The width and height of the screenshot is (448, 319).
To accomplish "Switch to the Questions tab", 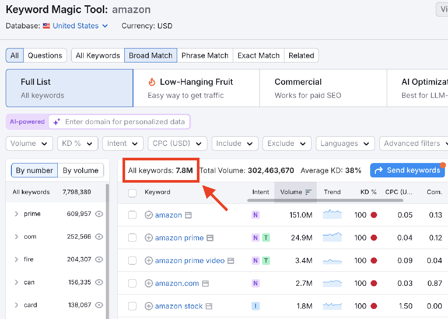I will pos(45,55).
